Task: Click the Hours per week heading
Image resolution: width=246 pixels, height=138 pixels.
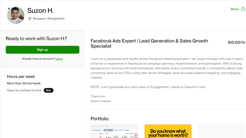Action: 21,77
